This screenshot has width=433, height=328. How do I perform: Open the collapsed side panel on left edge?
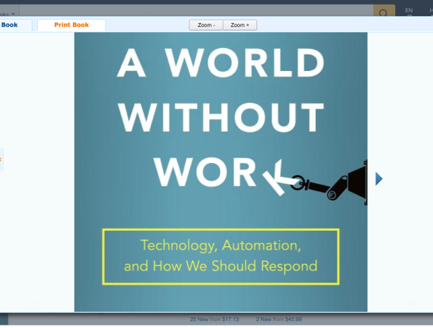pyautogui.click(x=1, y=160)
